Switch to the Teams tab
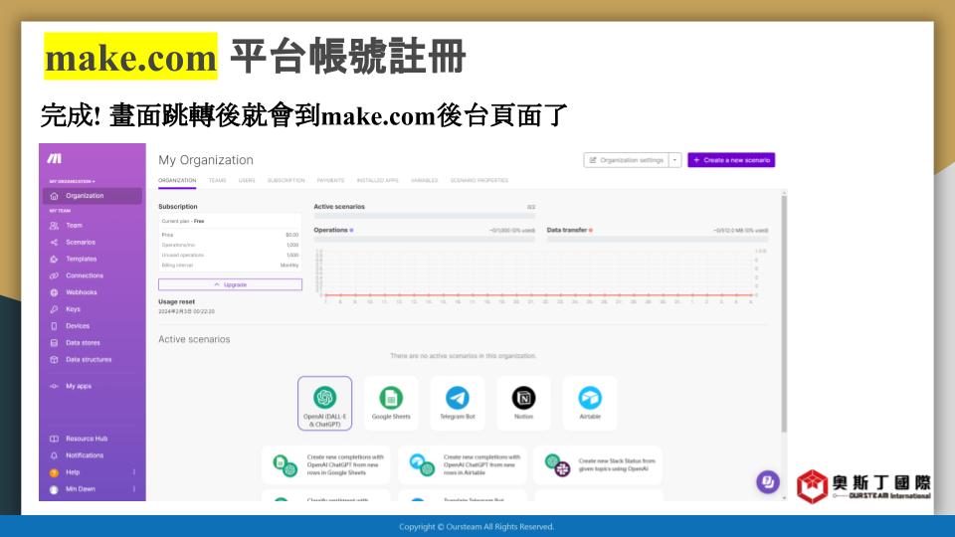 click(x=218, y=181)
